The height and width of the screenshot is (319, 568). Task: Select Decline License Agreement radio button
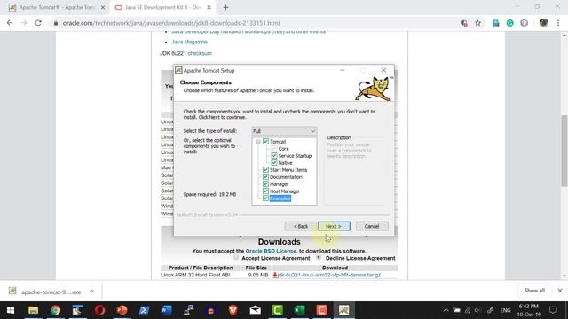[x=319, y=258]
